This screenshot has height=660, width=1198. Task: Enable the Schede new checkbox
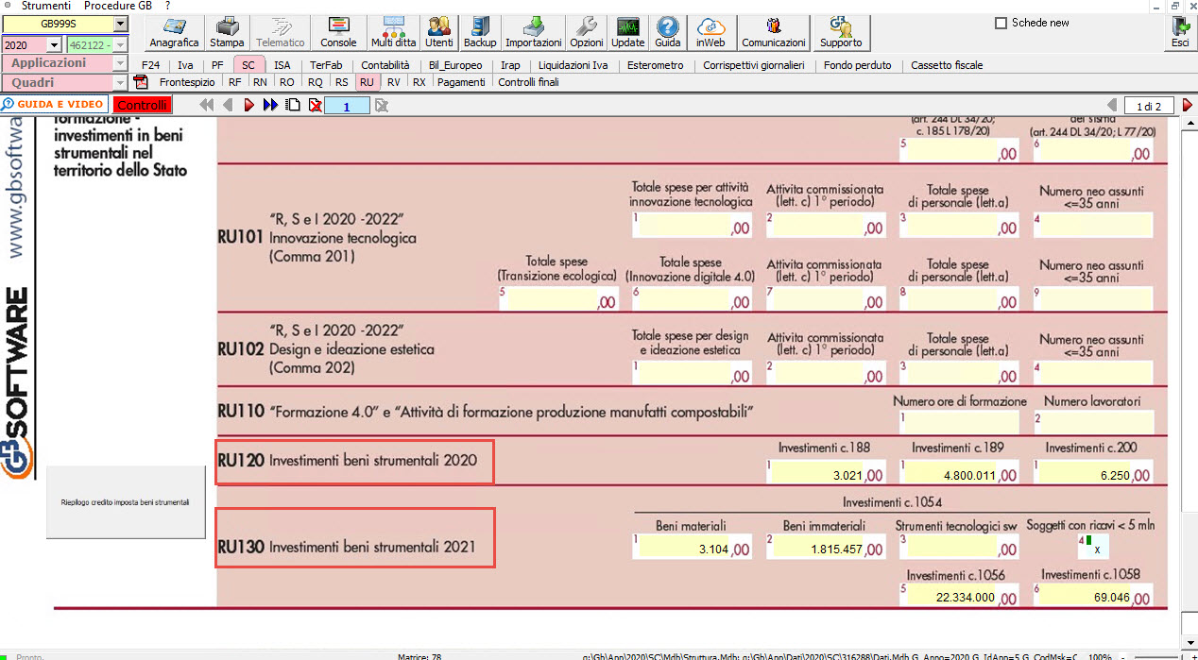point(1001,24)
